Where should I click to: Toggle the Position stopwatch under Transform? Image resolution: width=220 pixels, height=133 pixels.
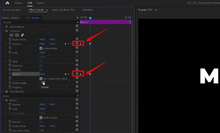[x=10, y=44]
